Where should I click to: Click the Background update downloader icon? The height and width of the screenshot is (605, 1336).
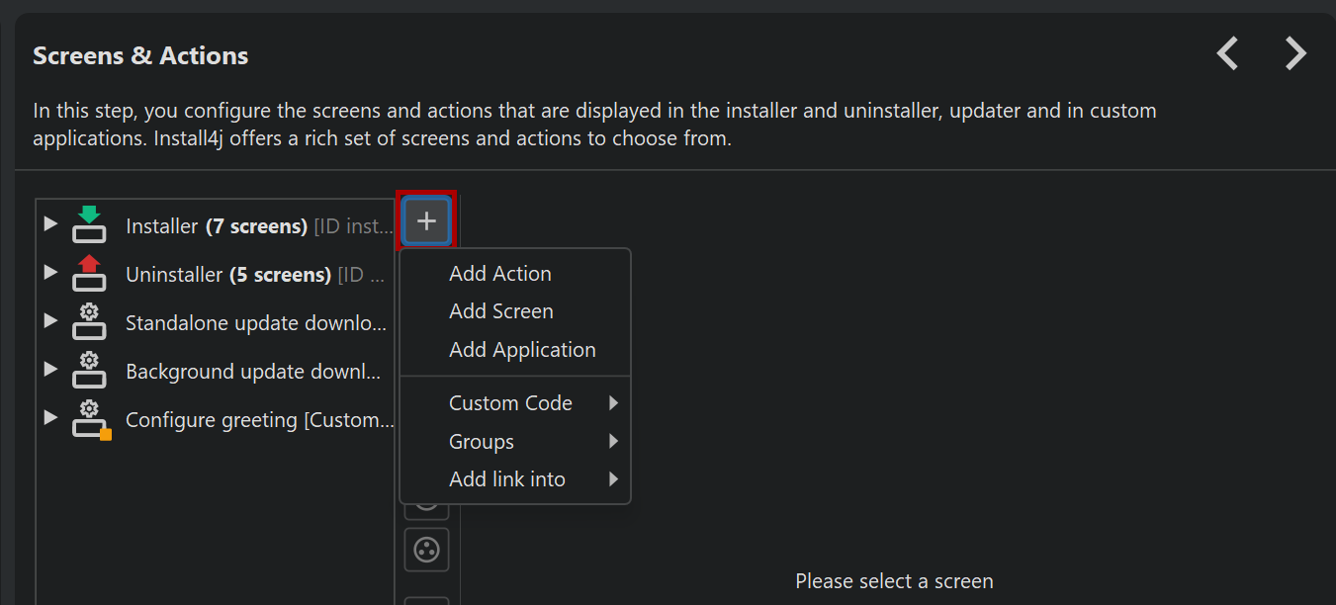(x=89, y=371)
